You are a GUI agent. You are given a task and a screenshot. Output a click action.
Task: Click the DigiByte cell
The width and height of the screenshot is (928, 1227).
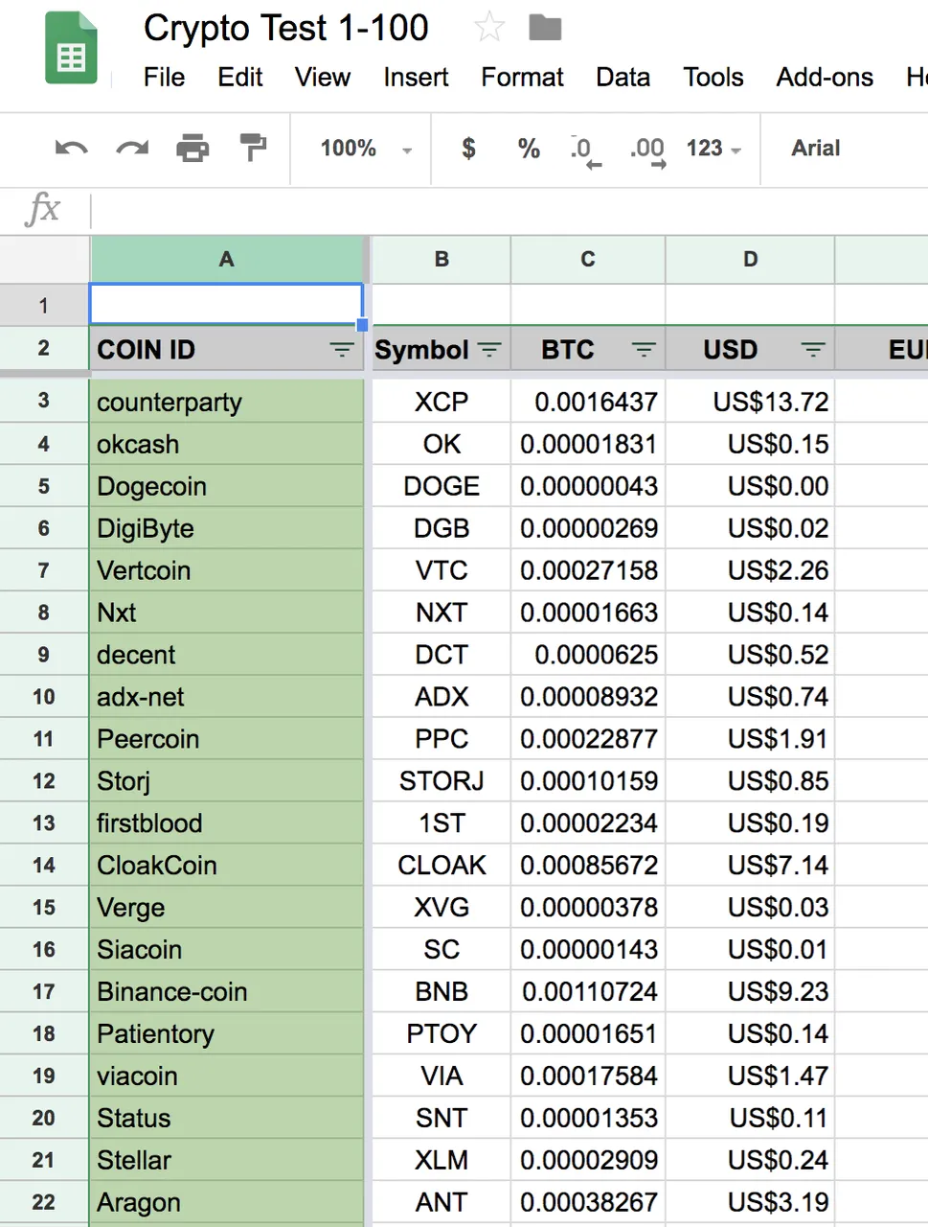coord(227,528)
